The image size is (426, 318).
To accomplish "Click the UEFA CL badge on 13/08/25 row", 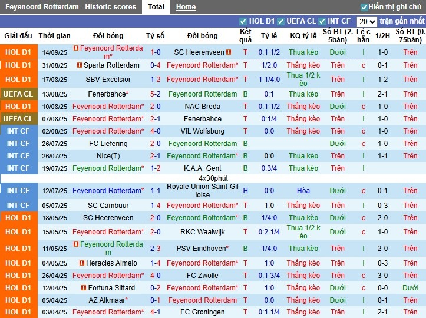I will click(18, 94).
